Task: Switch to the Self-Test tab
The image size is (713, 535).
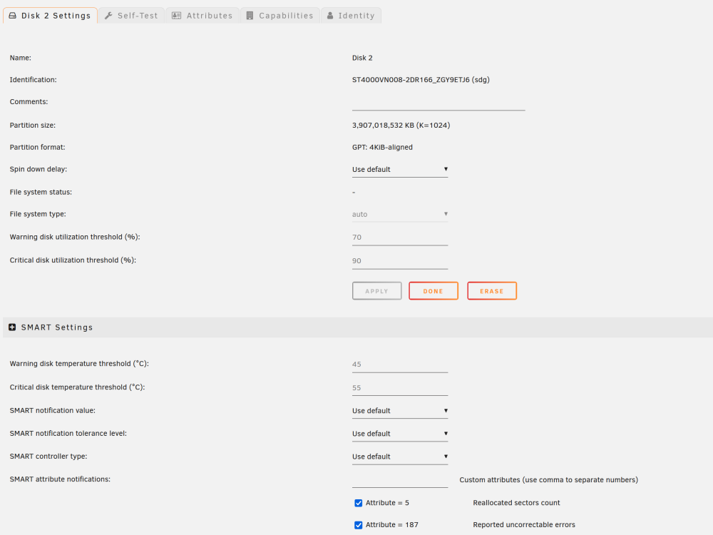Action: point(131,16)
